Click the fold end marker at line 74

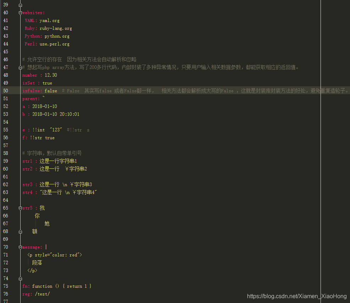(x=20, y=278)
